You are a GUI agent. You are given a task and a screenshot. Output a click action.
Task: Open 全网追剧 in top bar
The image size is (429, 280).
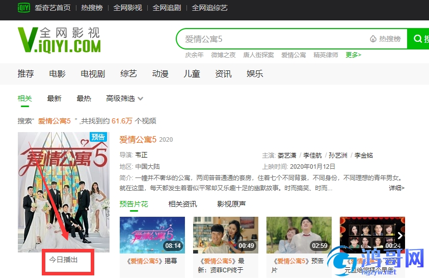tap(167, 8)
